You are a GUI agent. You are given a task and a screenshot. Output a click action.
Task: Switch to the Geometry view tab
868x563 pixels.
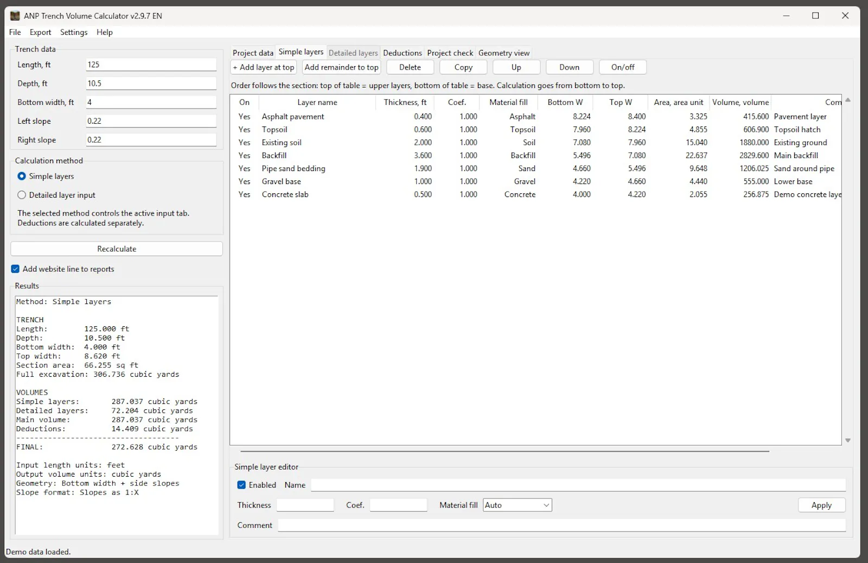coord(504,53)
